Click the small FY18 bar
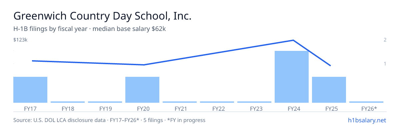Image resolution: width=400 pixels, height=133 pixels. tap(68, 102)
